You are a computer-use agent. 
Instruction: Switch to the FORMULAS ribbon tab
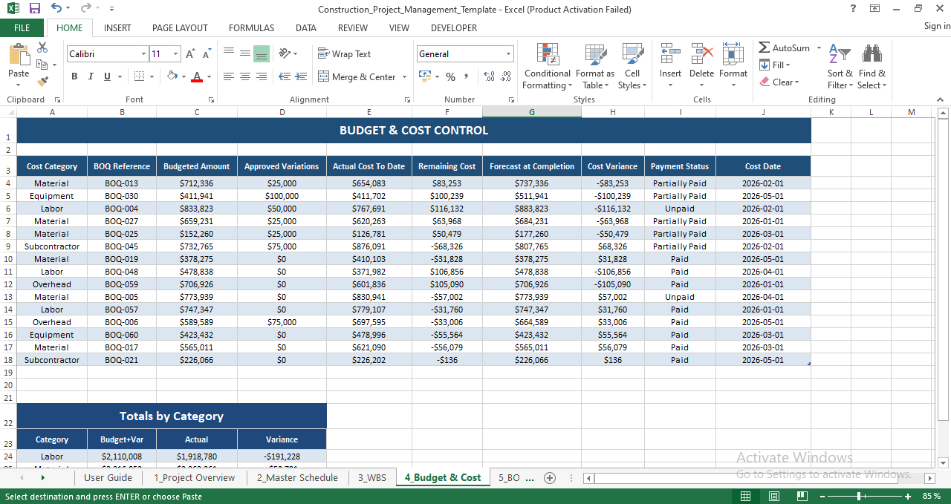pos(251,27)
